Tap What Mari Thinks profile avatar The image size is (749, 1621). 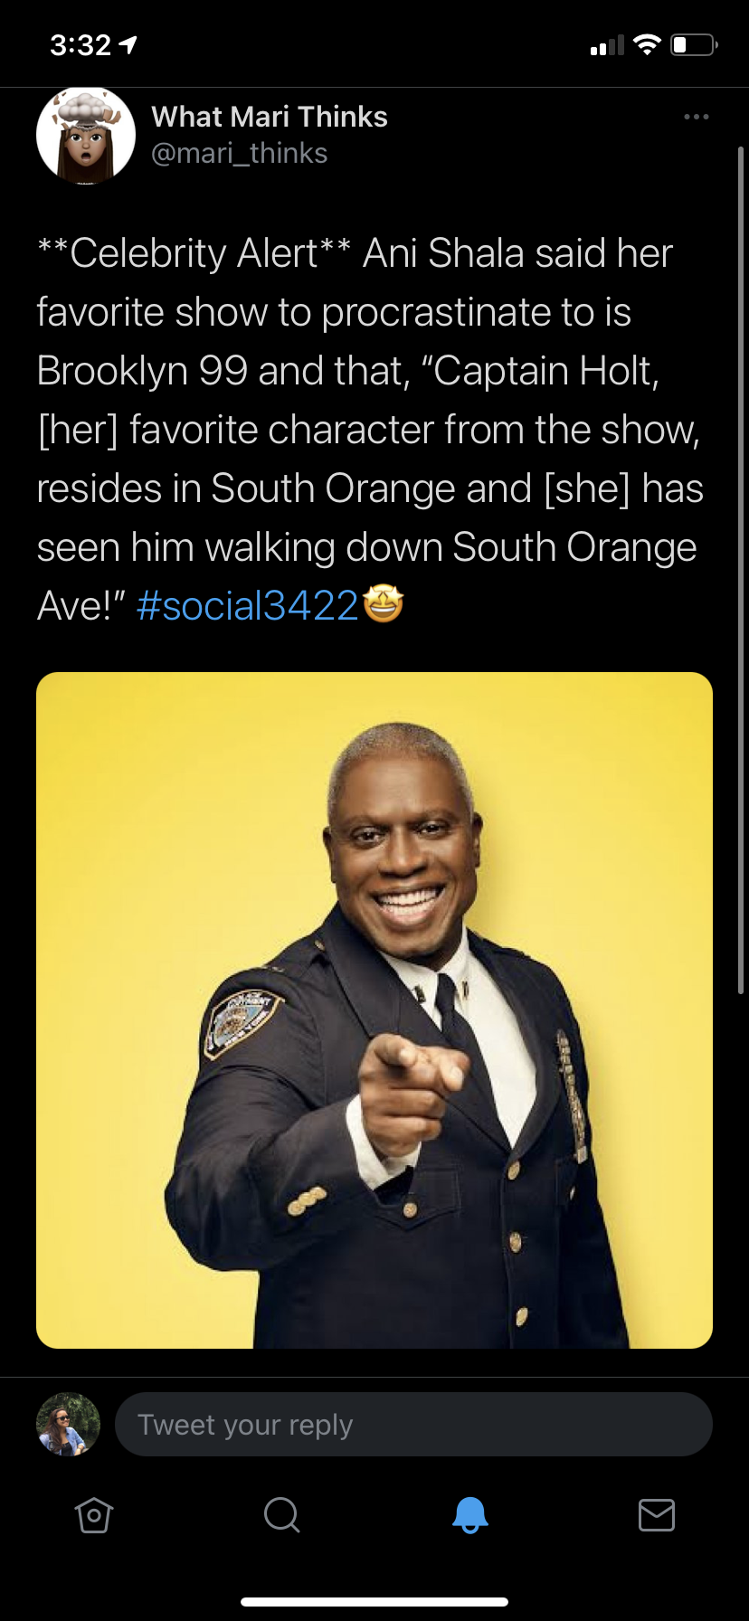click(86, 136)
